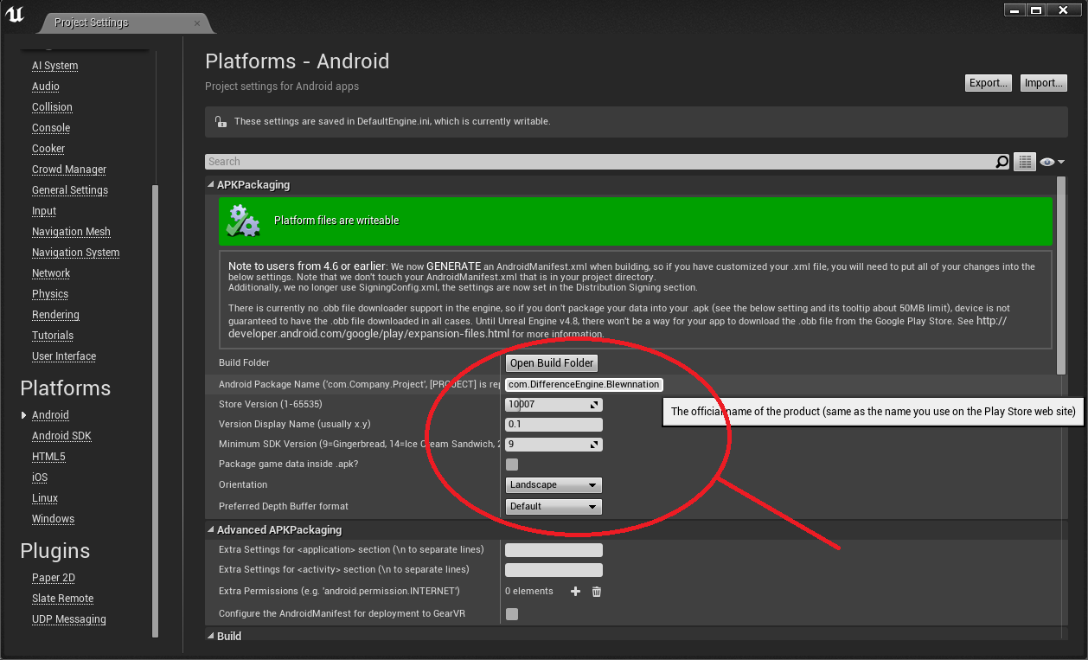Open the Orientation Landscape dropdown
The width and height of the screenshot is (1088, 660).
click(x=554, y=485)
